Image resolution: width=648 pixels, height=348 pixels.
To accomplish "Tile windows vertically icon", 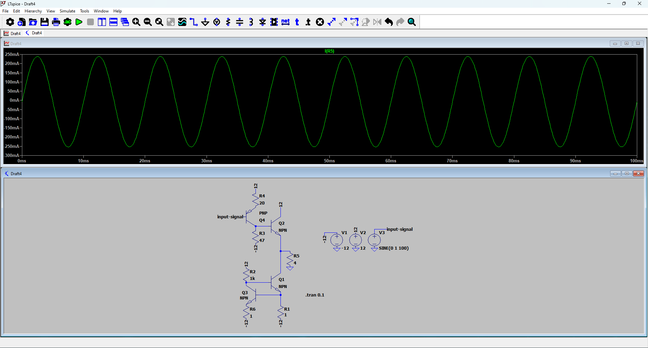I will pyautogui.click(x=102, y=22).
